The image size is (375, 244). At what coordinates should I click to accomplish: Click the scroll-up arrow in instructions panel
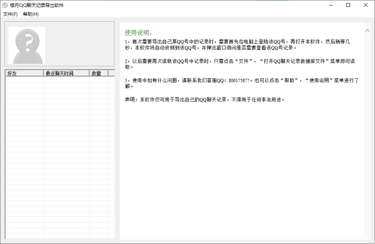(x=367, y=31)
